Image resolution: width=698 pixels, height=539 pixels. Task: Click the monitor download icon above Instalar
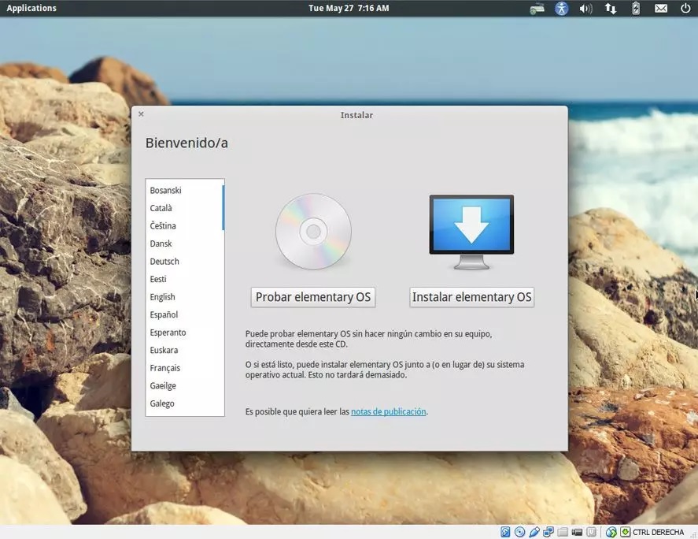pyautogui.click(x=471, y=232)
